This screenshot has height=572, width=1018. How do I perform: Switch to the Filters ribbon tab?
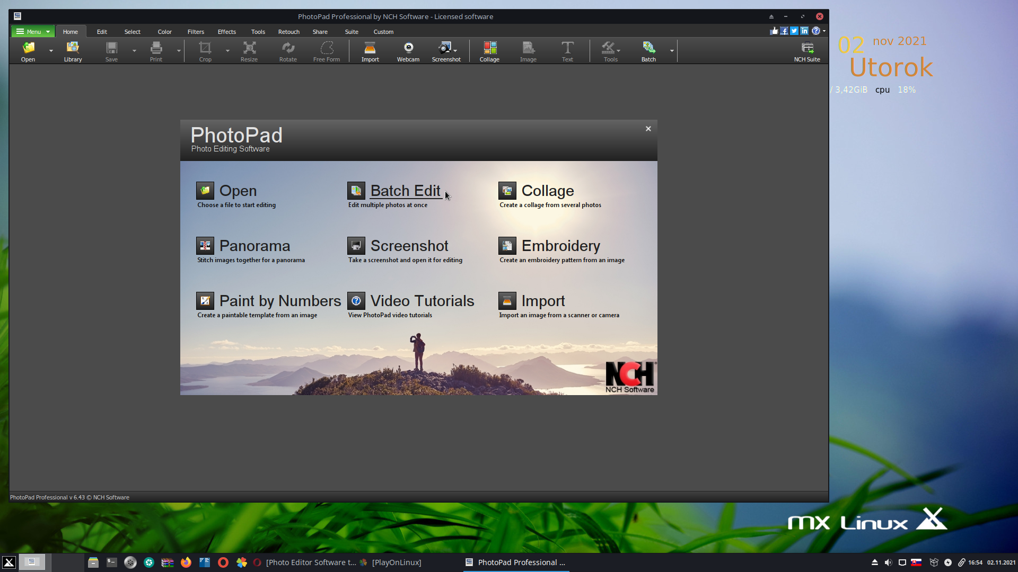coord(196,32)
